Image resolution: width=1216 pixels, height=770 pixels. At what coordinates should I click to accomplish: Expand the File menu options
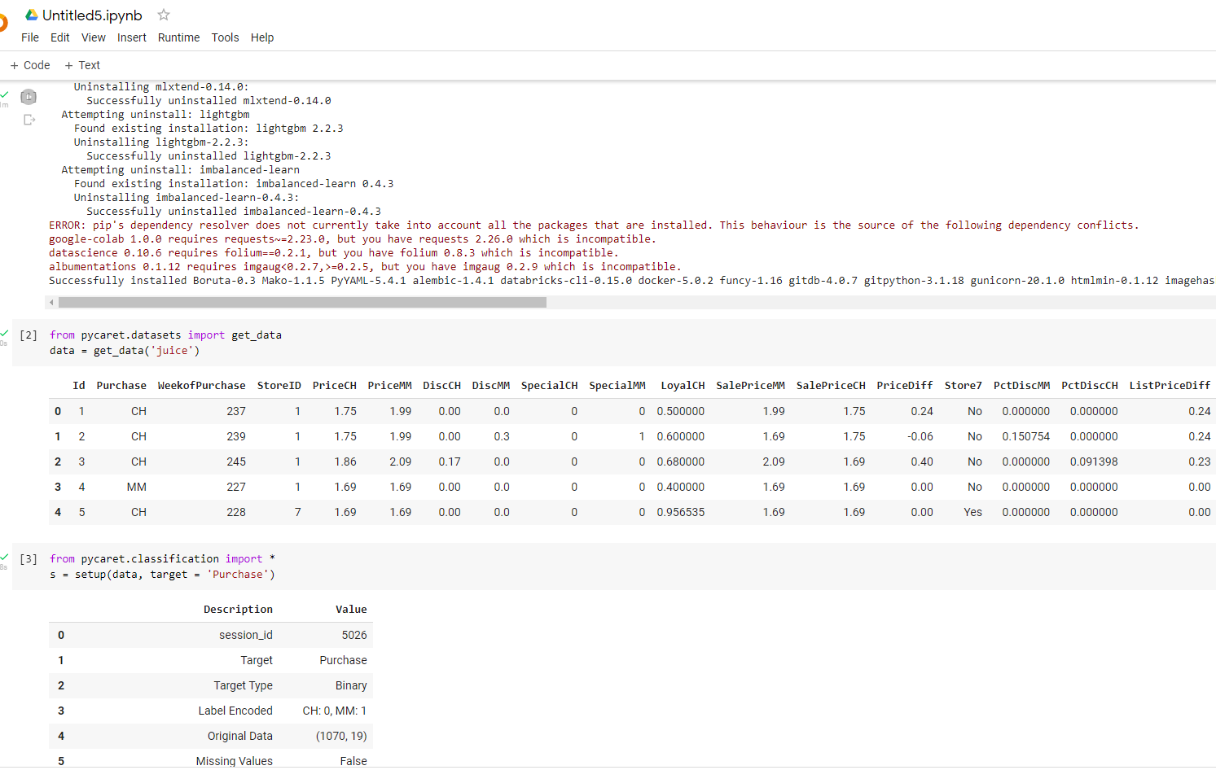[x=29, y=37]
